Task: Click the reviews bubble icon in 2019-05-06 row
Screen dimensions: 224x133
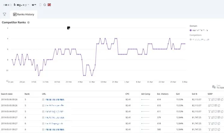Action: pos(219,99)
